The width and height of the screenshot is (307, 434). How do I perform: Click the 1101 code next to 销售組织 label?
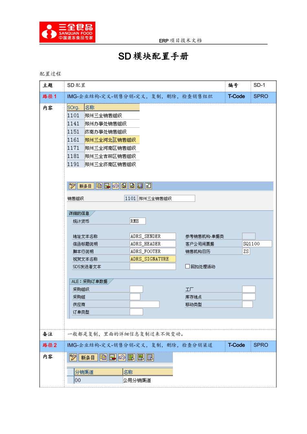coord(131,198)
